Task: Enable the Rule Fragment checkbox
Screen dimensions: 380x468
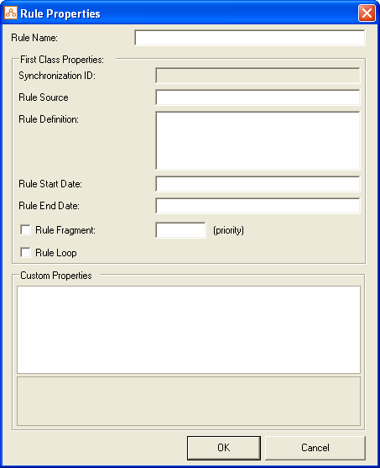Action: coord(25,230)
